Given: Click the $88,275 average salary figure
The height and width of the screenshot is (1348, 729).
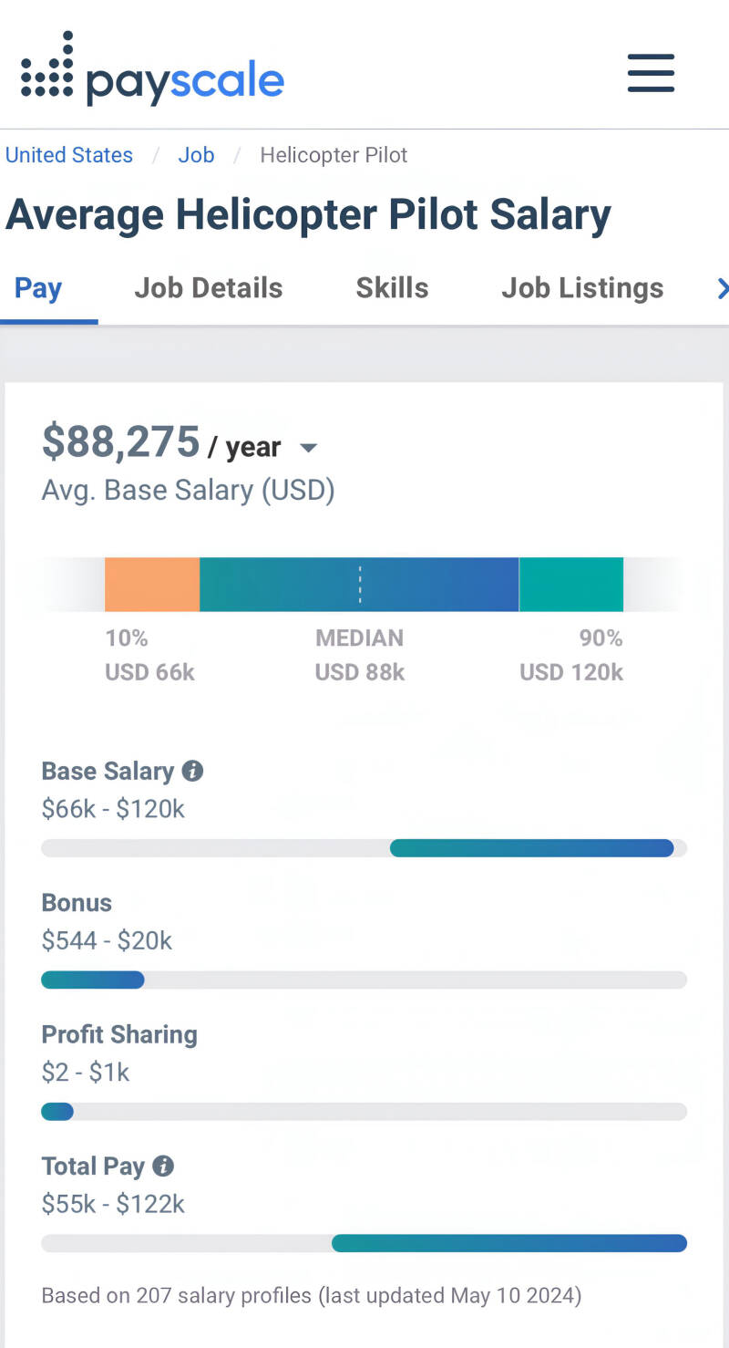Looking at the screenshot, I should [120, 442].
